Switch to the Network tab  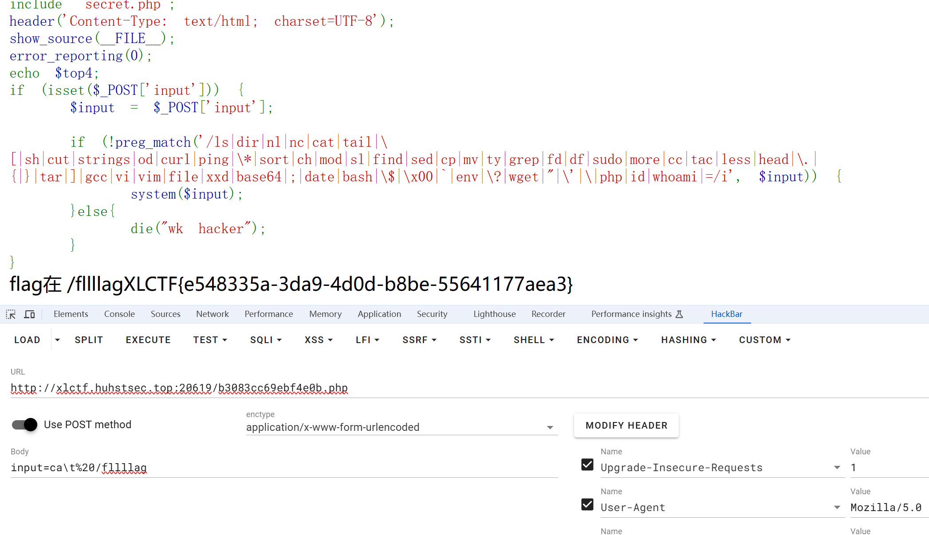[213, 314]
